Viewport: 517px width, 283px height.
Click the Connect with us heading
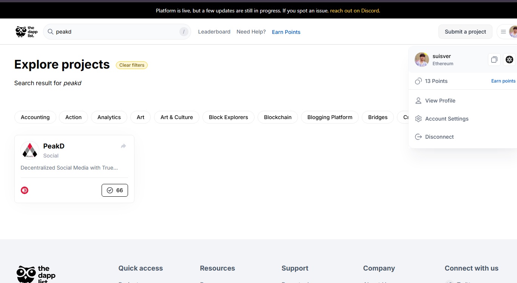point(471,268)
